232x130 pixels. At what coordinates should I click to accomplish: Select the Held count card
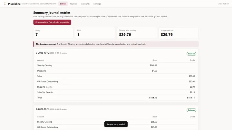(x=95, y=33)
